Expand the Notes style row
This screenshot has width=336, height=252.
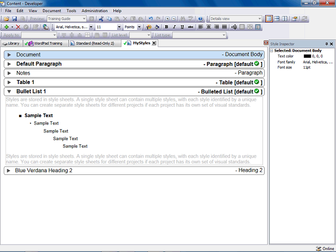[9, 73]
